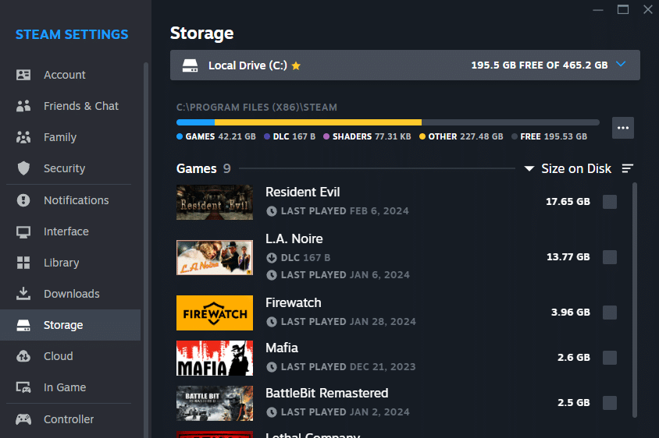Click the Notifications alert icon
Screen dimensions: 659x438
click(23, 200)
